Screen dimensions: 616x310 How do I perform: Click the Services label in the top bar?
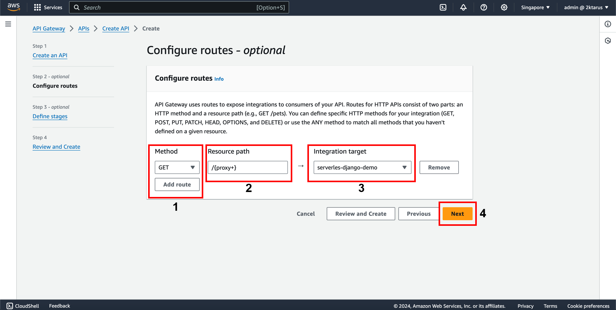click(53, 7)
